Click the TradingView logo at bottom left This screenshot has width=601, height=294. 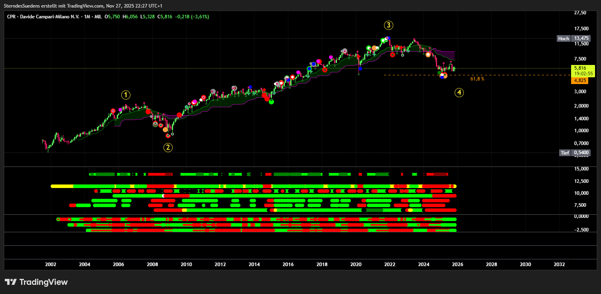coord(36,282)
